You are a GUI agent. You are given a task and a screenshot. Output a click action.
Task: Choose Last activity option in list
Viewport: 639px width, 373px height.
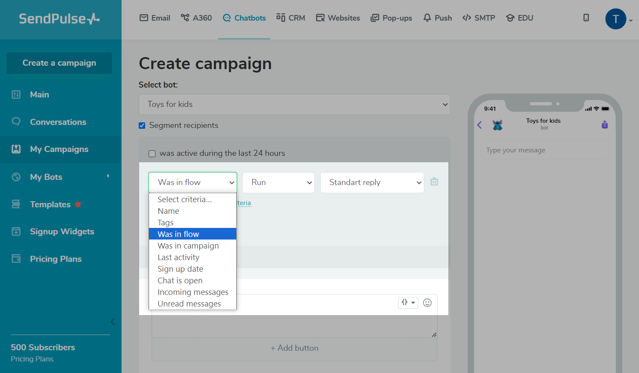[x=178, y=258]
